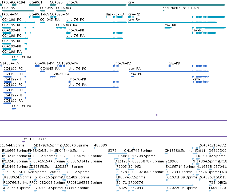Select the Unc-76-RD transcript label
Screen dimensions: 227x192
click(x=115, y=14)
